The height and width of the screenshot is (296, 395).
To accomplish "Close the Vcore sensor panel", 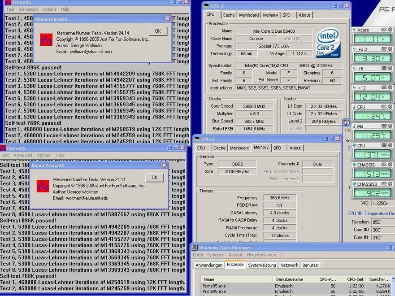I will click(390, 30).
